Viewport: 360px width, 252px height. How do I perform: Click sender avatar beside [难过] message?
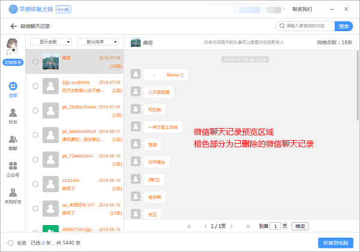136,179
